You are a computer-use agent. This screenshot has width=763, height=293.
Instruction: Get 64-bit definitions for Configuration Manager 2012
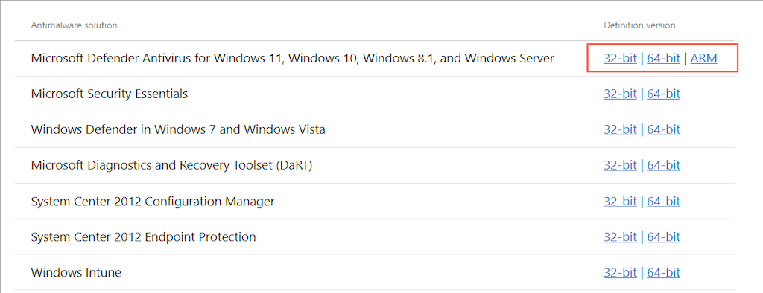(x=663, y=202)
